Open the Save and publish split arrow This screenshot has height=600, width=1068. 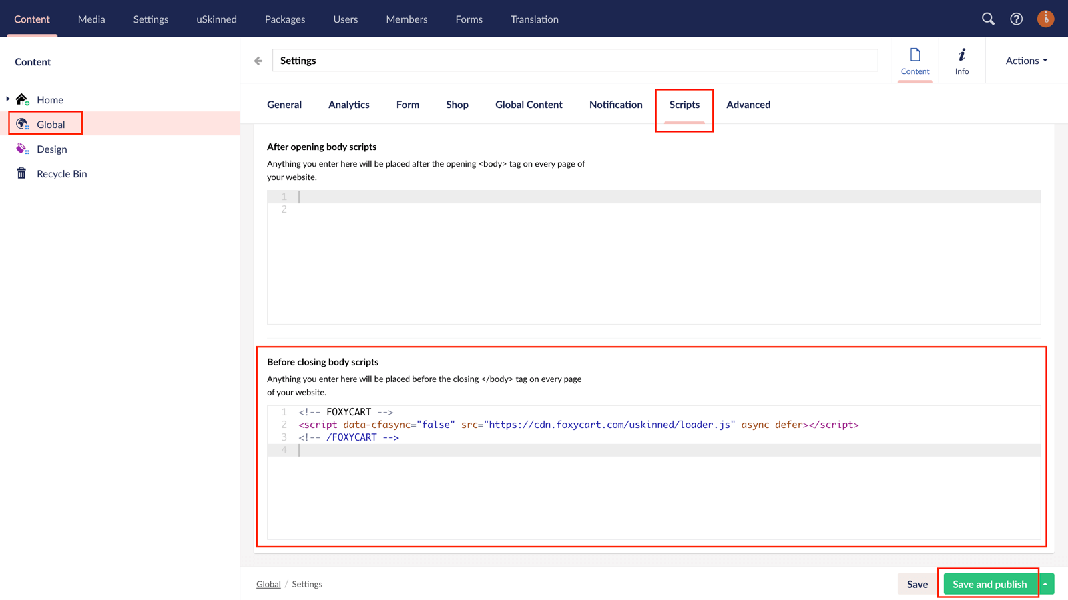(x=1046, y=583)
